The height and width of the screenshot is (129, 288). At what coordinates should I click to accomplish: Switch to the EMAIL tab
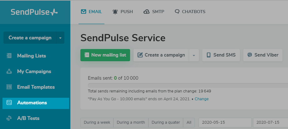(x=92, y=12)
